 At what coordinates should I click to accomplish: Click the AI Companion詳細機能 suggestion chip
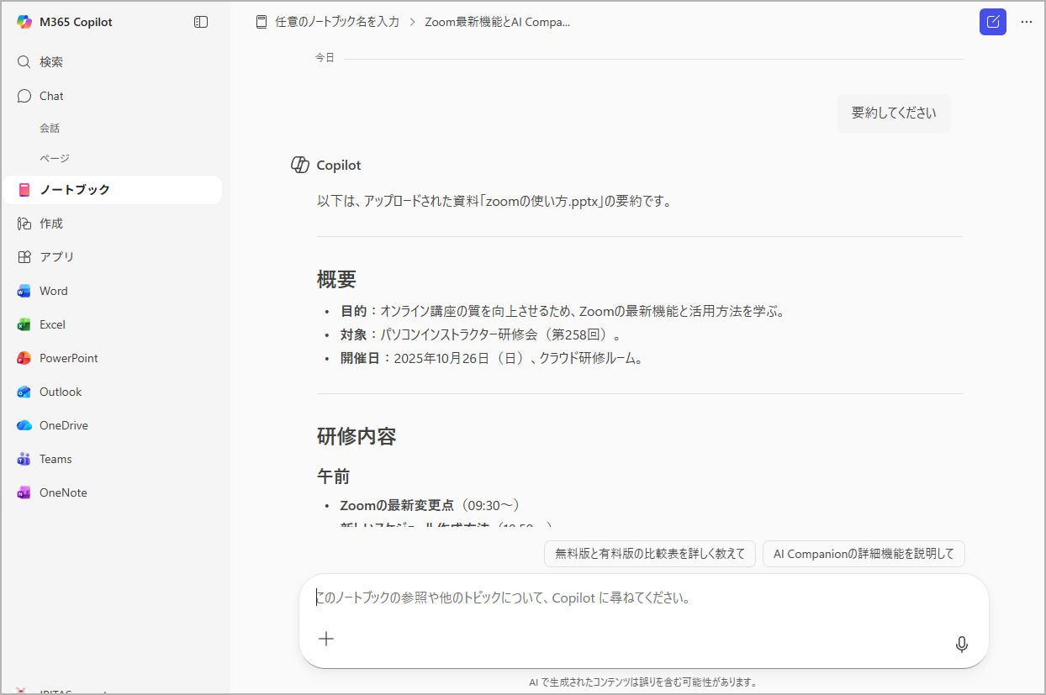point(864,553)
